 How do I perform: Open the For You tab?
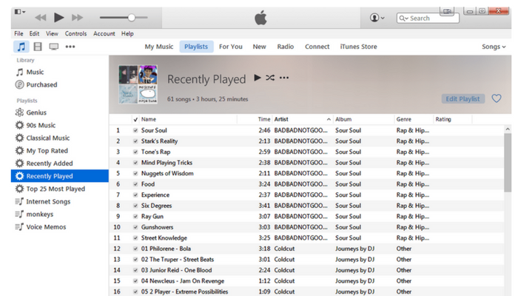pyautogui.click(x=231, y=47)
